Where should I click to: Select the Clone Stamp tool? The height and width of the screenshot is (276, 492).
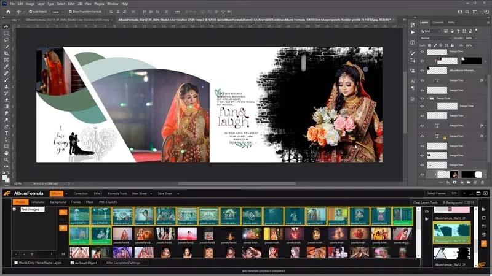(x=6, y=86)
